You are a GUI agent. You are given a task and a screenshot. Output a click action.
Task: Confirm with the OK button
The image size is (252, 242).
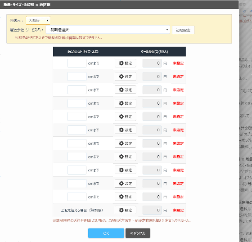click(x=106, y=233)
